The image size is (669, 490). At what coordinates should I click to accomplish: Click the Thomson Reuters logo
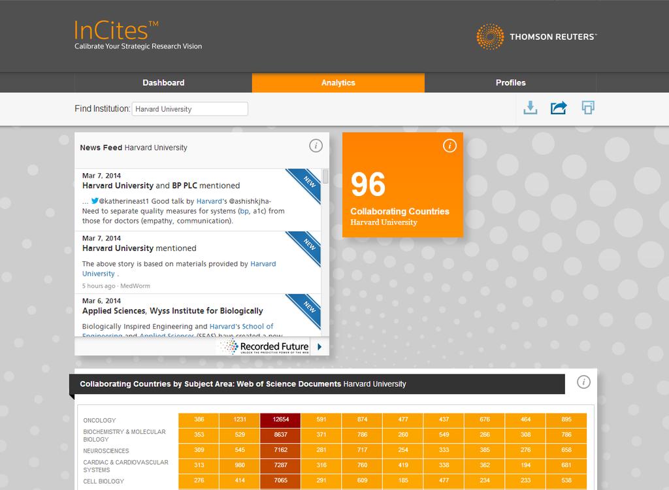click(x=536, y=37)
